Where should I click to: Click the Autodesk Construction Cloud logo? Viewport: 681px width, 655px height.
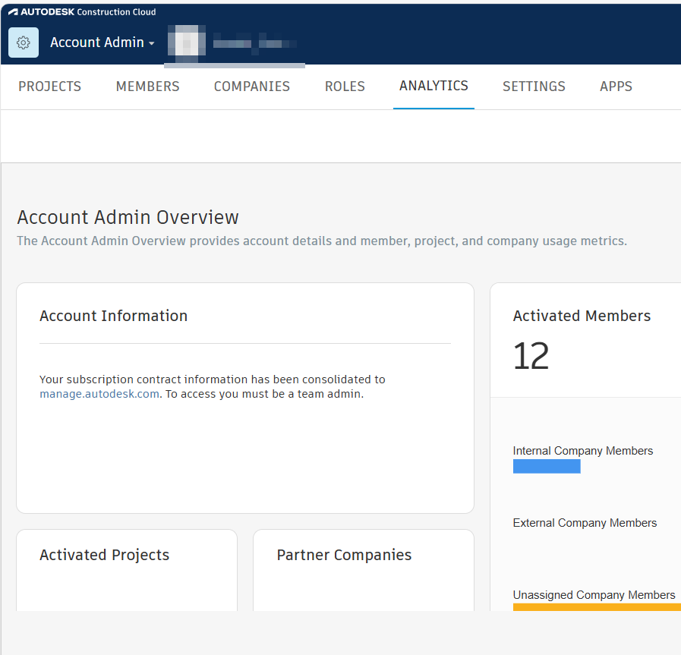[82, 11]
